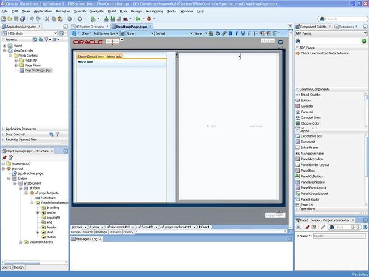Click the Messages - Log tab

point(86,239)
